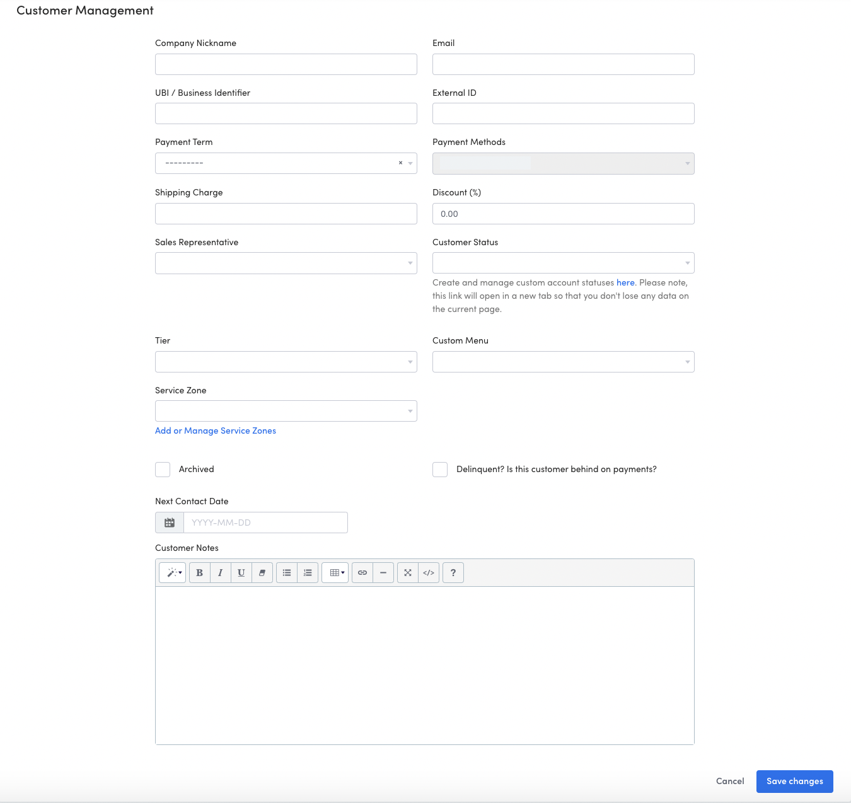Click the Shipping Charge field
This screenshot has width=851, height=803.
286,214
